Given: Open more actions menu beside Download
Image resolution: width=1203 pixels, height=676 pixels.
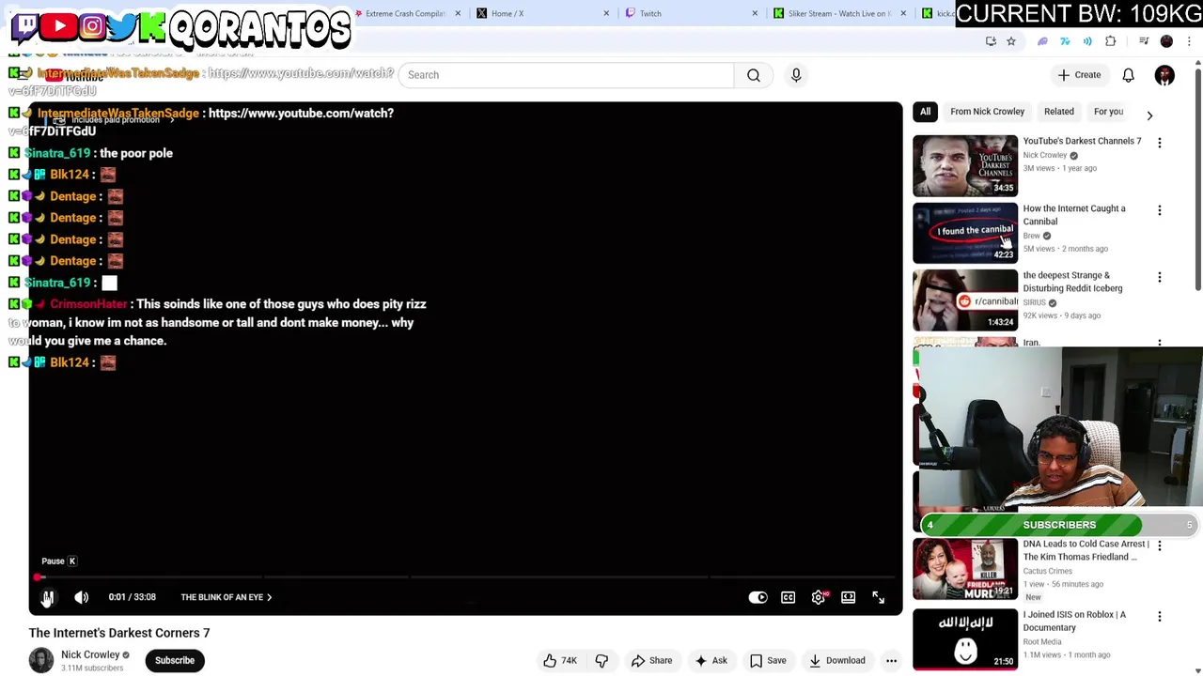Looking at the screenshot, I should [891, 660].
